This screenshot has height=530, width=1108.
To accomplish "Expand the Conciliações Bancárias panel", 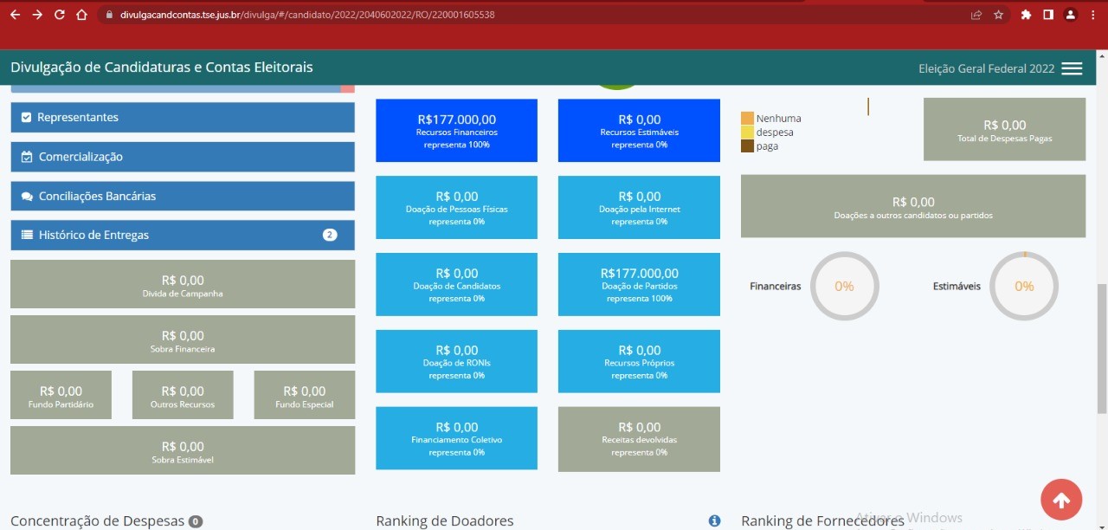I will pyautogui.click(x=183, y=197).
